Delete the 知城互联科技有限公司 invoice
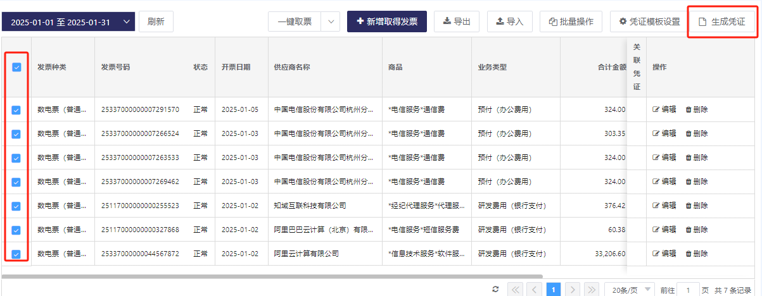 [697, 206]
